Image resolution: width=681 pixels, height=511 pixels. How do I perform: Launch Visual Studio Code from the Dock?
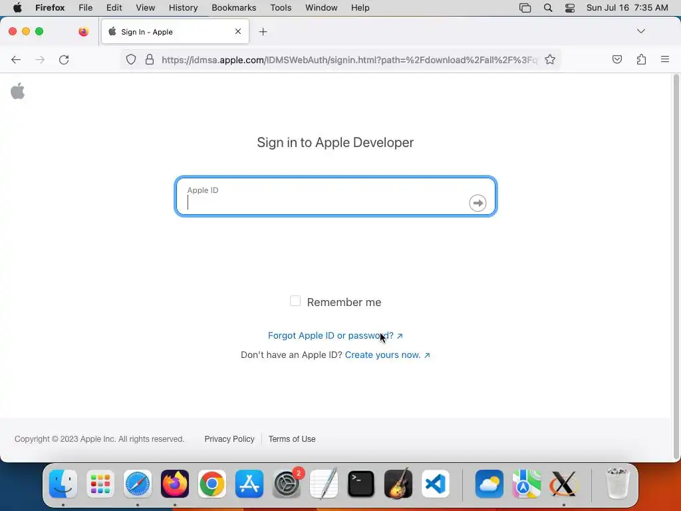[x=435, y=484]
